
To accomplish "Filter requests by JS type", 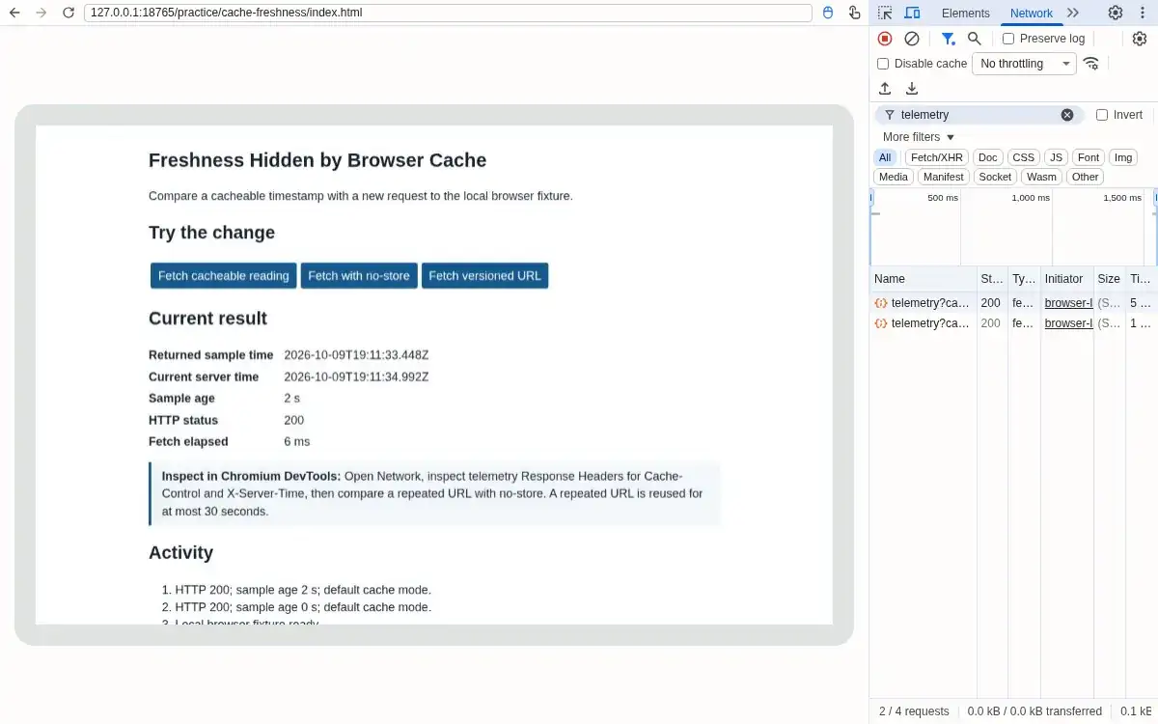I will (1057, 157).
